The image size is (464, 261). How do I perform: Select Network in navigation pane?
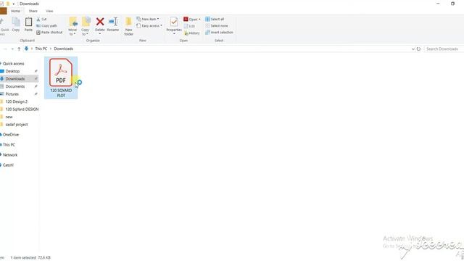(10, 154)
